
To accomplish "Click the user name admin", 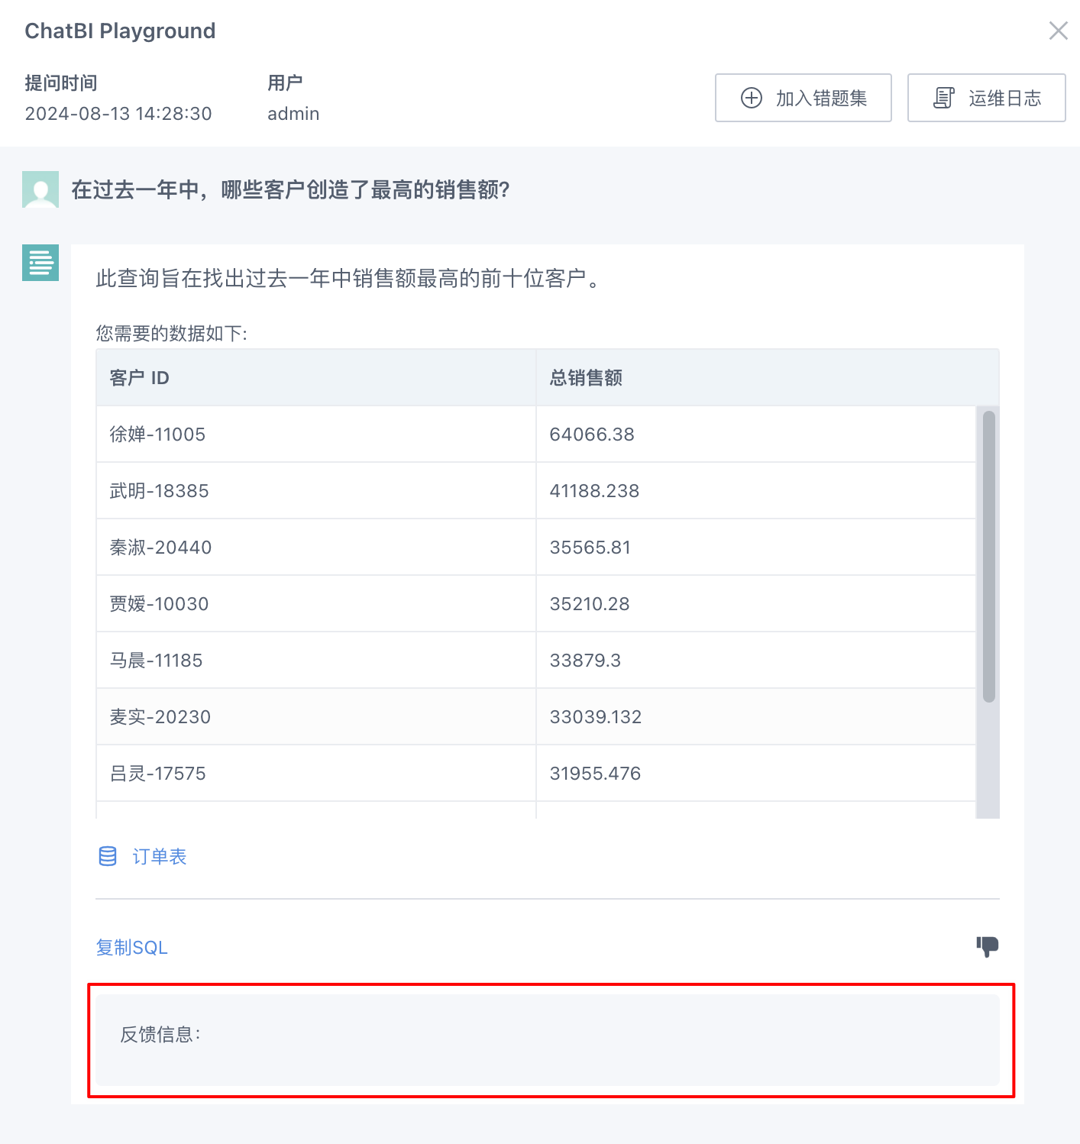I will click(x=293, y=114).
